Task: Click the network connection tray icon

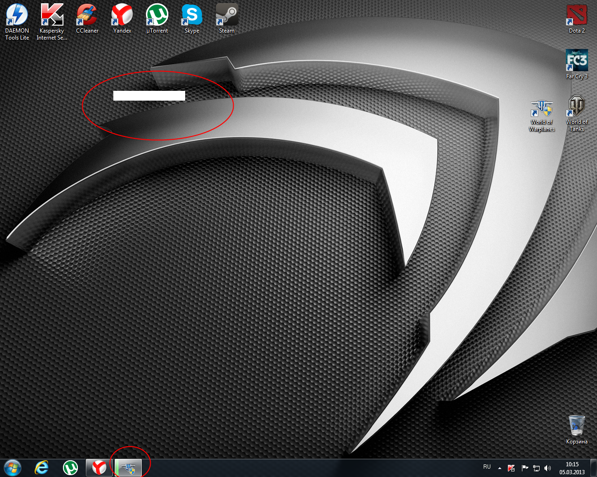Action: 536,468
